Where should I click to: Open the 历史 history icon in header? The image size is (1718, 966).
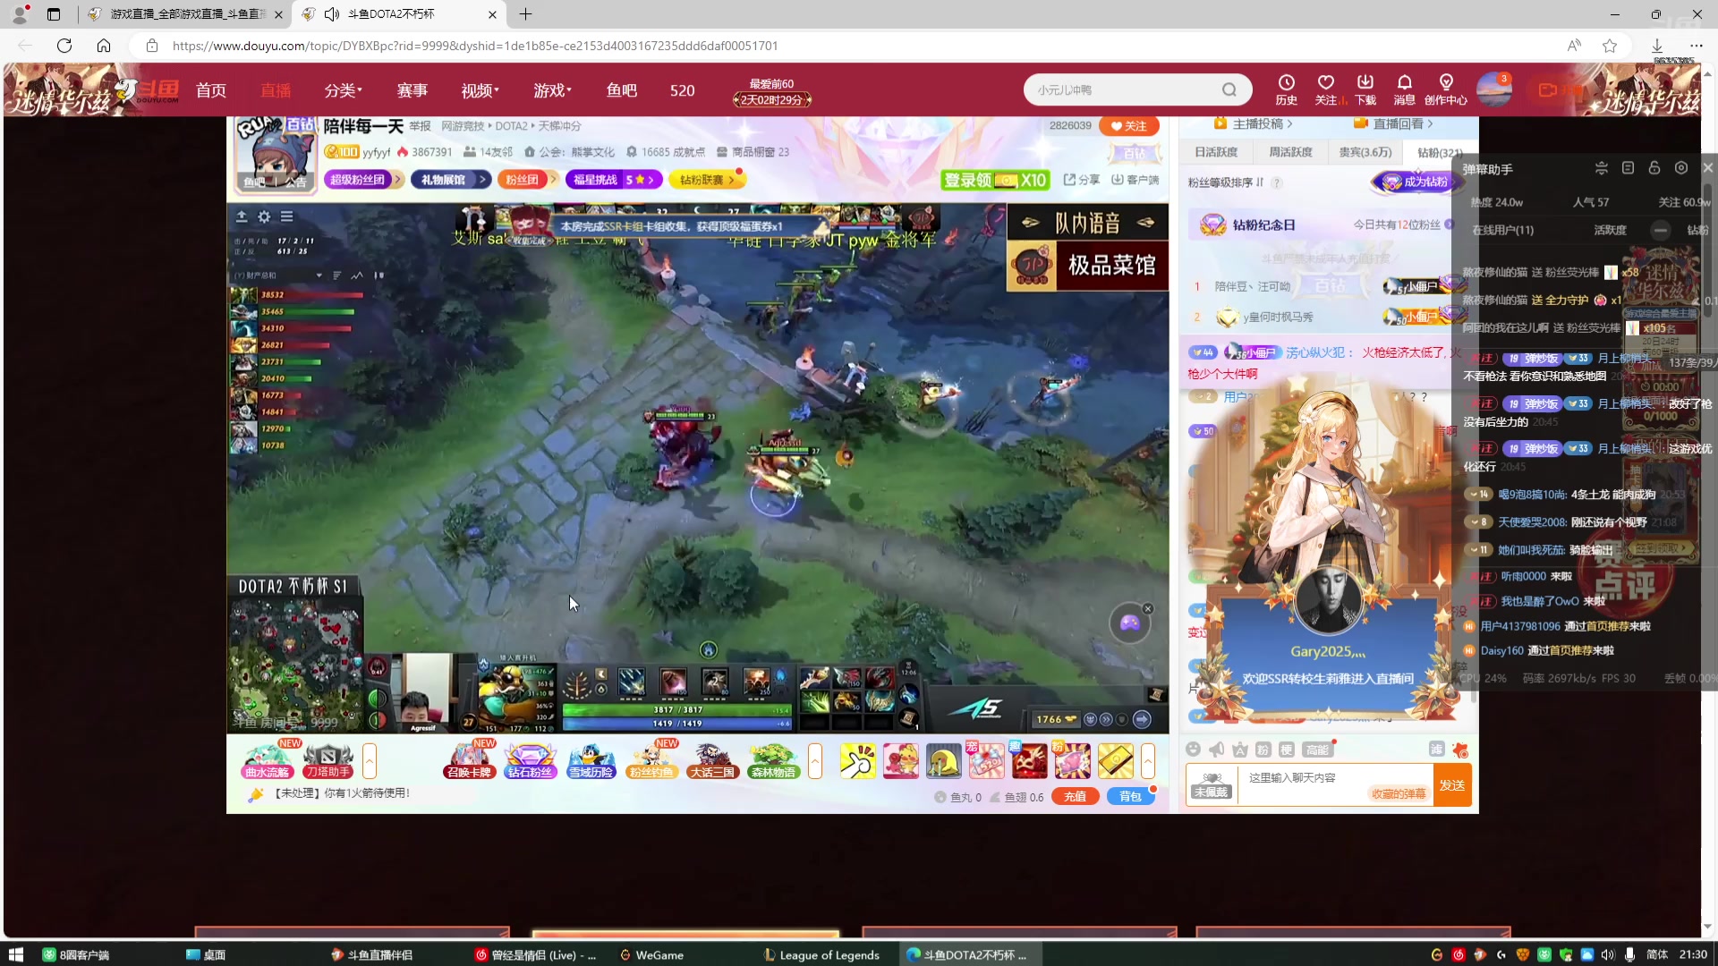pos(1286,89)
